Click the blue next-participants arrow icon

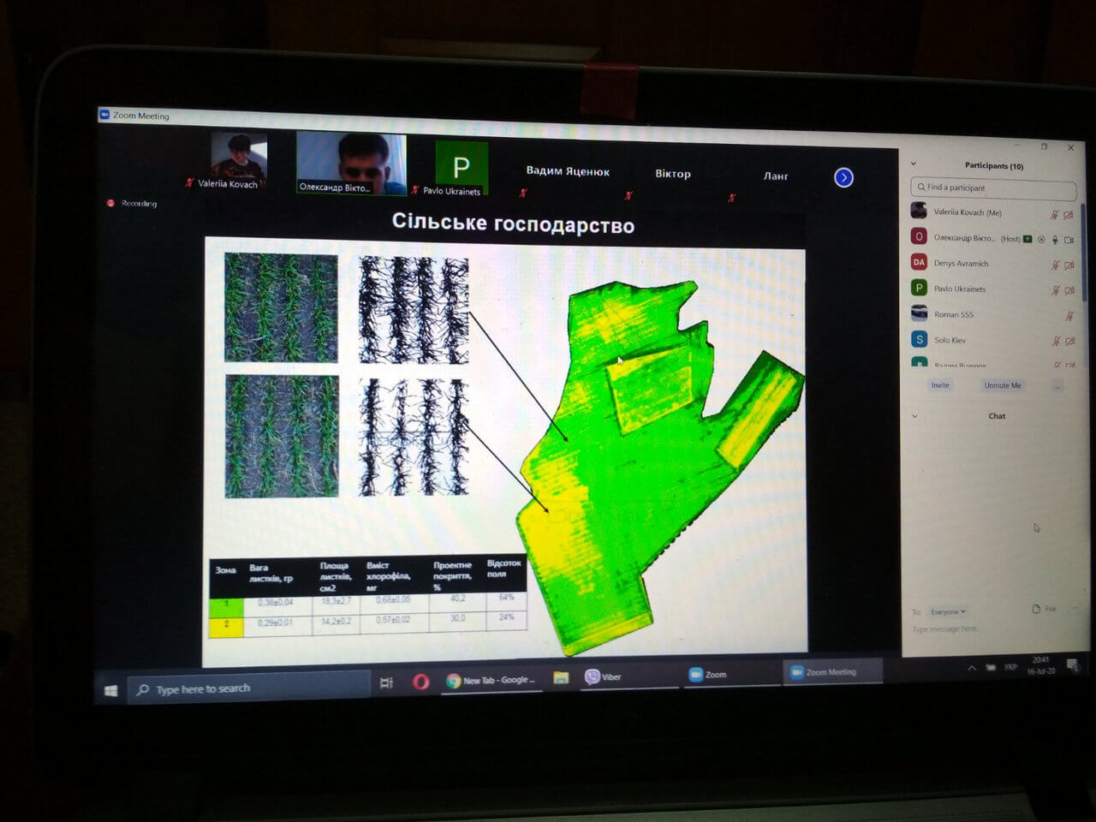(843, 177)
